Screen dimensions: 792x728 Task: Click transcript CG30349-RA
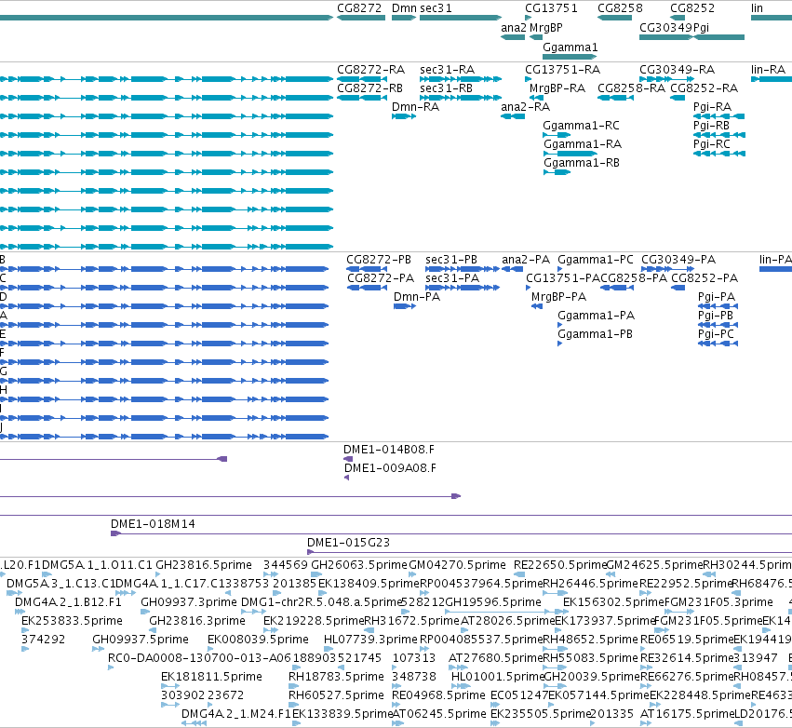click(x=678, y=69)
